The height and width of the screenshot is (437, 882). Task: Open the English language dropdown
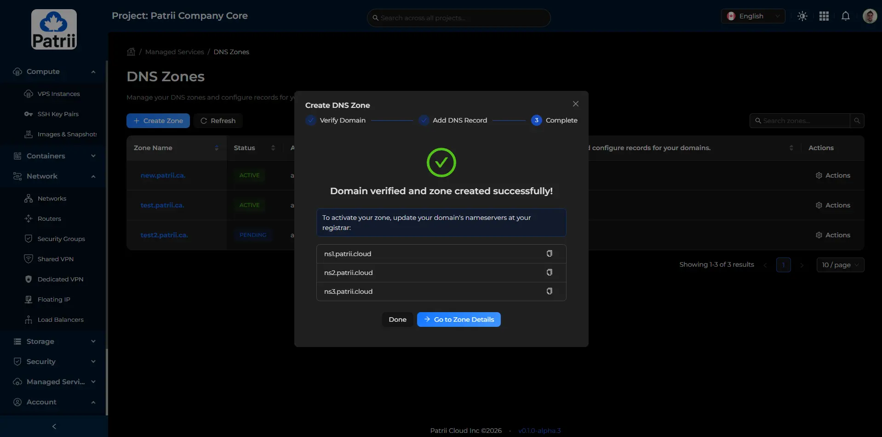tap(753, 16)
